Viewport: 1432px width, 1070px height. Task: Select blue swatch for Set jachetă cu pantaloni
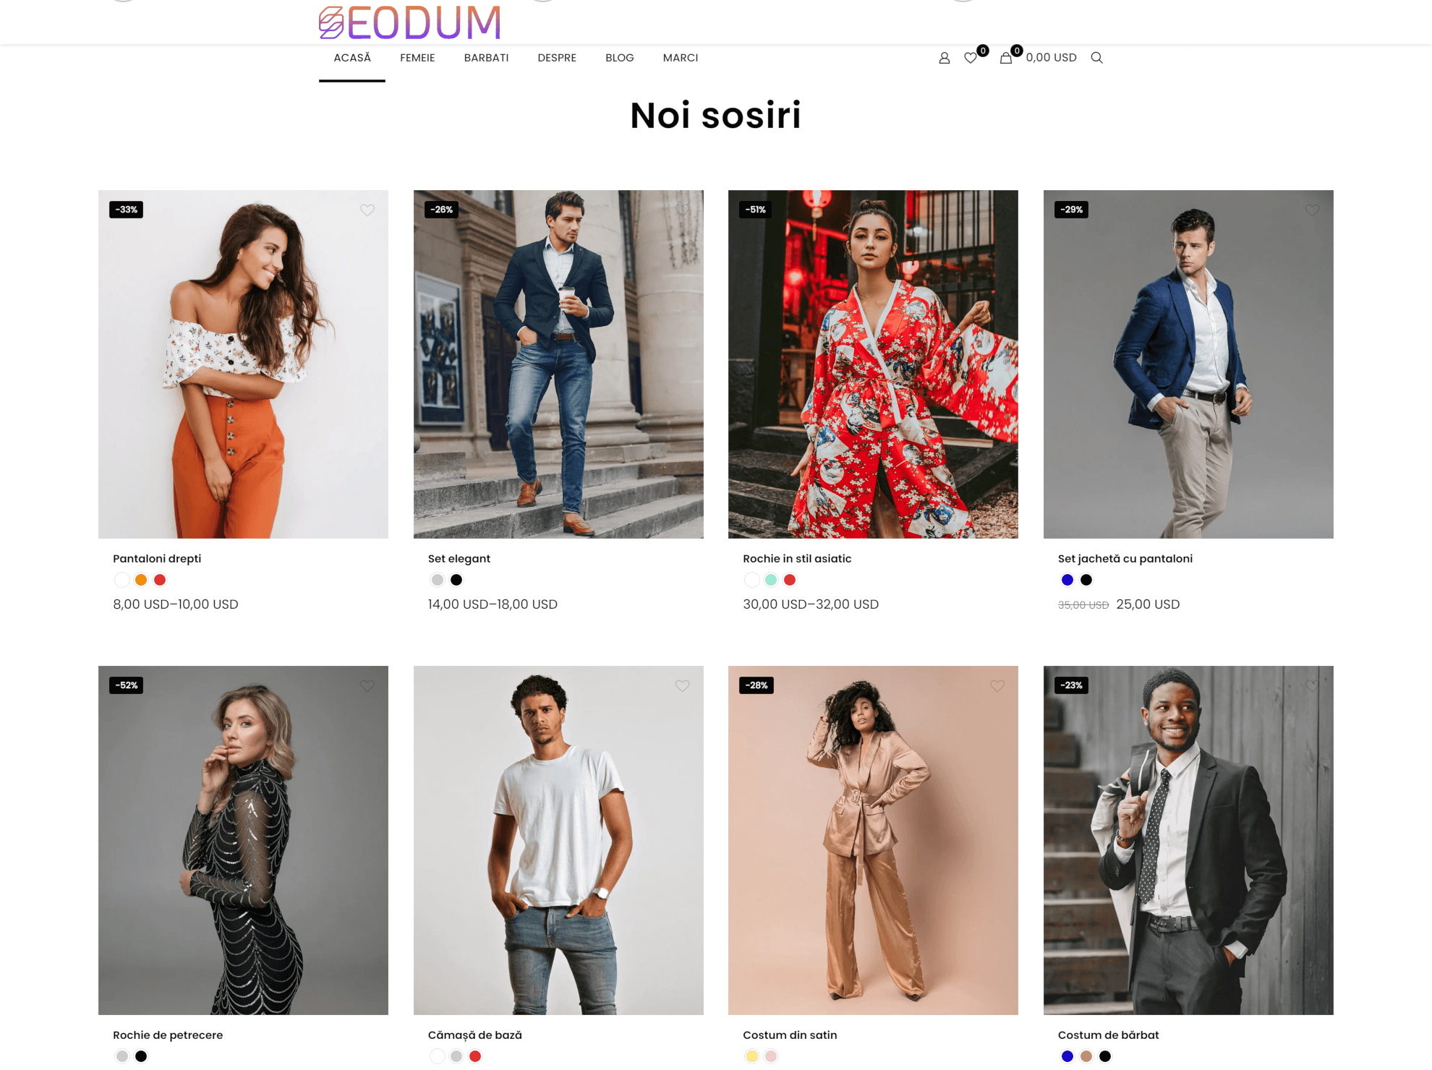(x=1067, y=580)
